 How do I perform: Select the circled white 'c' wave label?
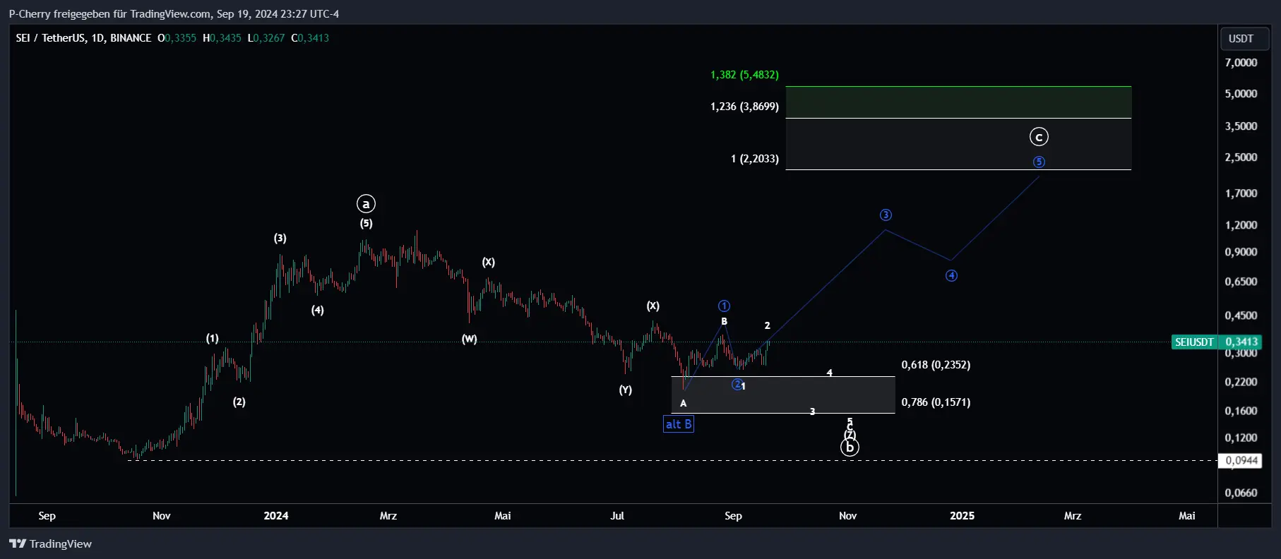(x=1039, y=137)
